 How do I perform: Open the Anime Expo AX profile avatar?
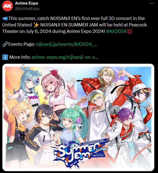click(x=8, y=6)
